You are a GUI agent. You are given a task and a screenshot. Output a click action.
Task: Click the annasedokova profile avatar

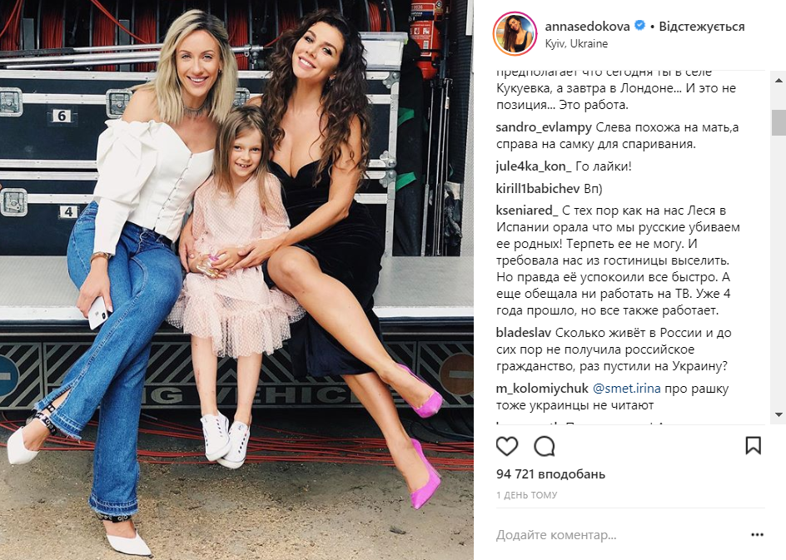click(x=515, y=34)
